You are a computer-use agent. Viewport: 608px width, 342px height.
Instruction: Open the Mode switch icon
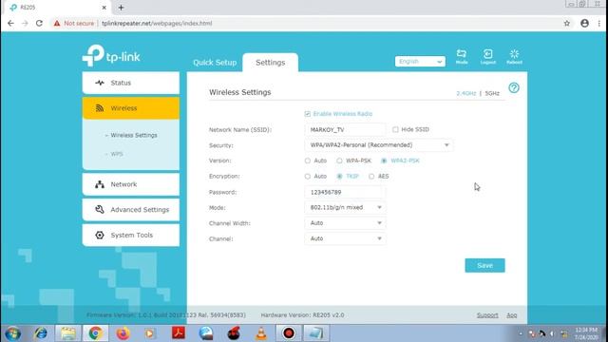[462, 56]
